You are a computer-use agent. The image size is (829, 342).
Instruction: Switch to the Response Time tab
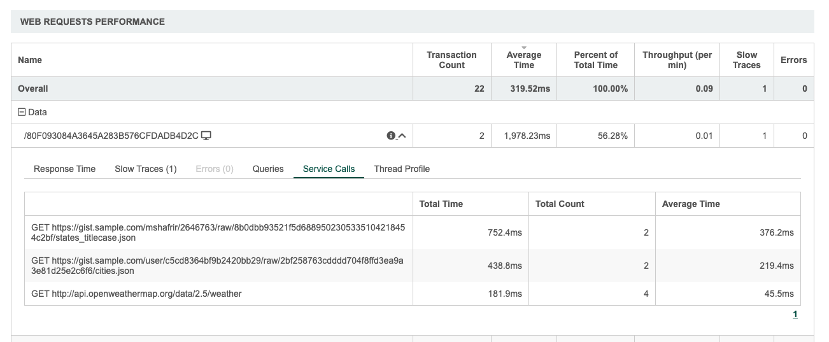[64, 169]
